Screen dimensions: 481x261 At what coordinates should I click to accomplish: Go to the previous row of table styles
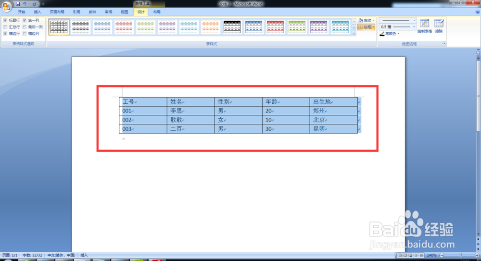pos(354,21)
